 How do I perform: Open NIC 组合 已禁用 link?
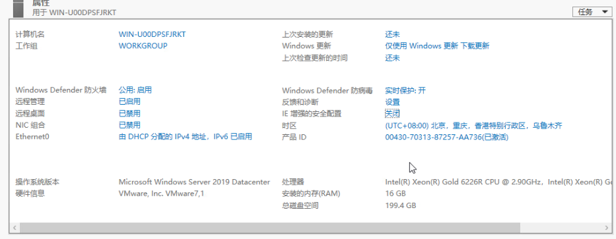point(129,125)
